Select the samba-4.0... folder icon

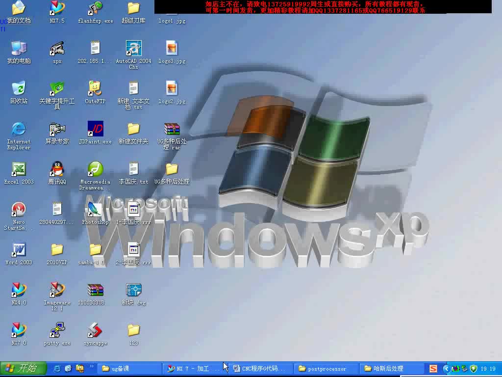coord(95,250)
